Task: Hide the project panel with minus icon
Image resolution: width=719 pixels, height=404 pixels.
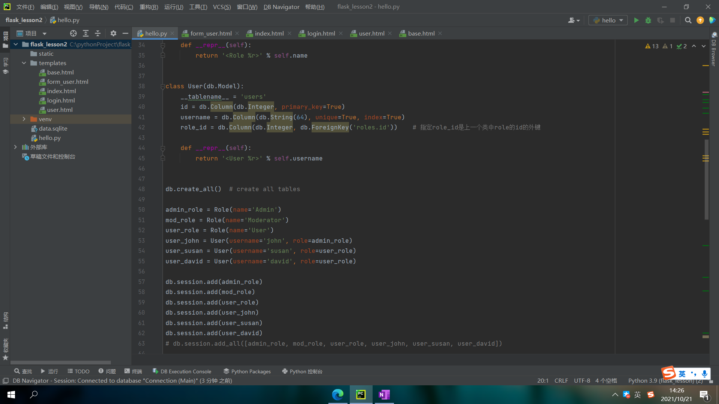Action: (x=125, y=33)
